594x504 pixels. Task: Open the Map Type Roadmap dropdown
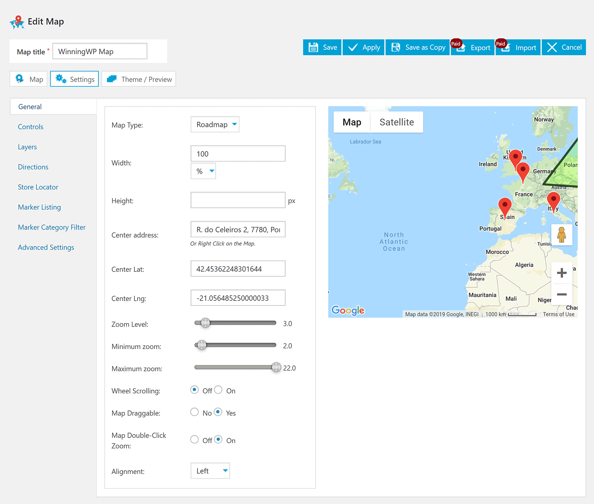(215, 124)
